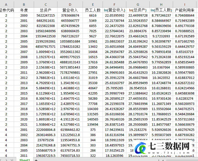Add a new sheet with the plus button
Image resolution: width=198 pixels, height=161 pixels.
tap(36, 160)
